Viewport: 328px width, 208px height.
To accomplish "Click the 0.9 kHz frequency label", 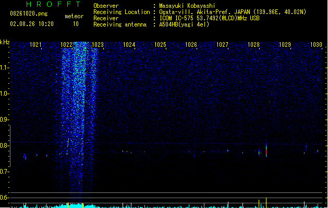I will (x=4, y=120).
